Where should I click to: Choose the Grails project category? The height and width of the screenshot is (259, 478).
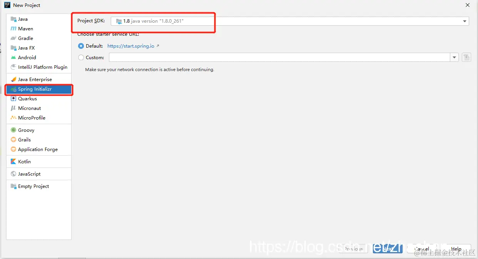point(39,140)
